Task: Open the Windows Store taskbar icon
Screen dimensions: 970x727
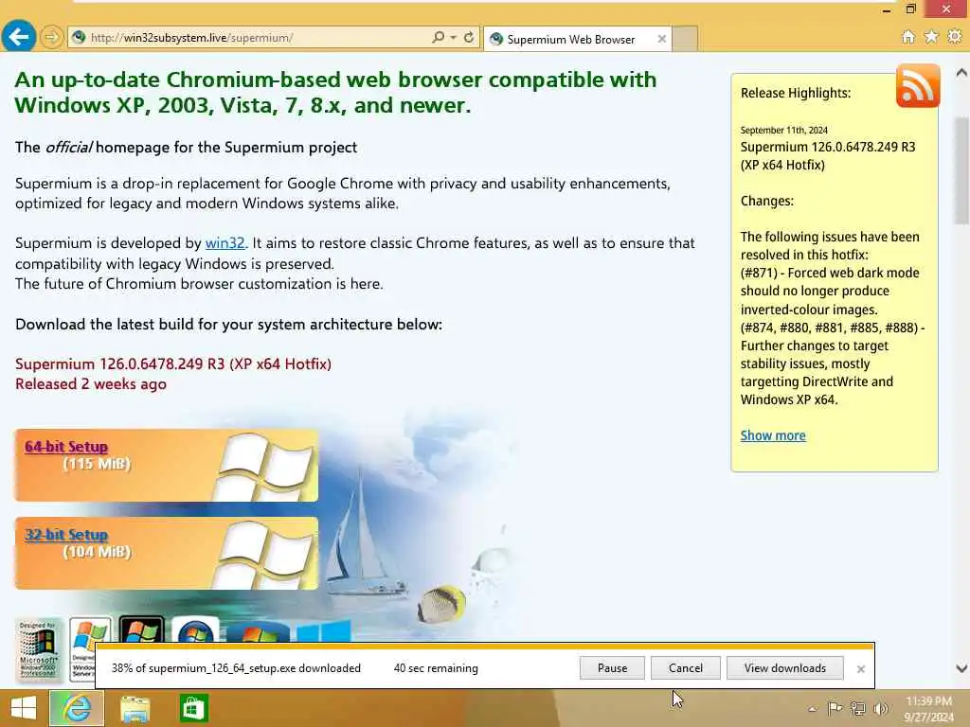Action: [193, 708]
